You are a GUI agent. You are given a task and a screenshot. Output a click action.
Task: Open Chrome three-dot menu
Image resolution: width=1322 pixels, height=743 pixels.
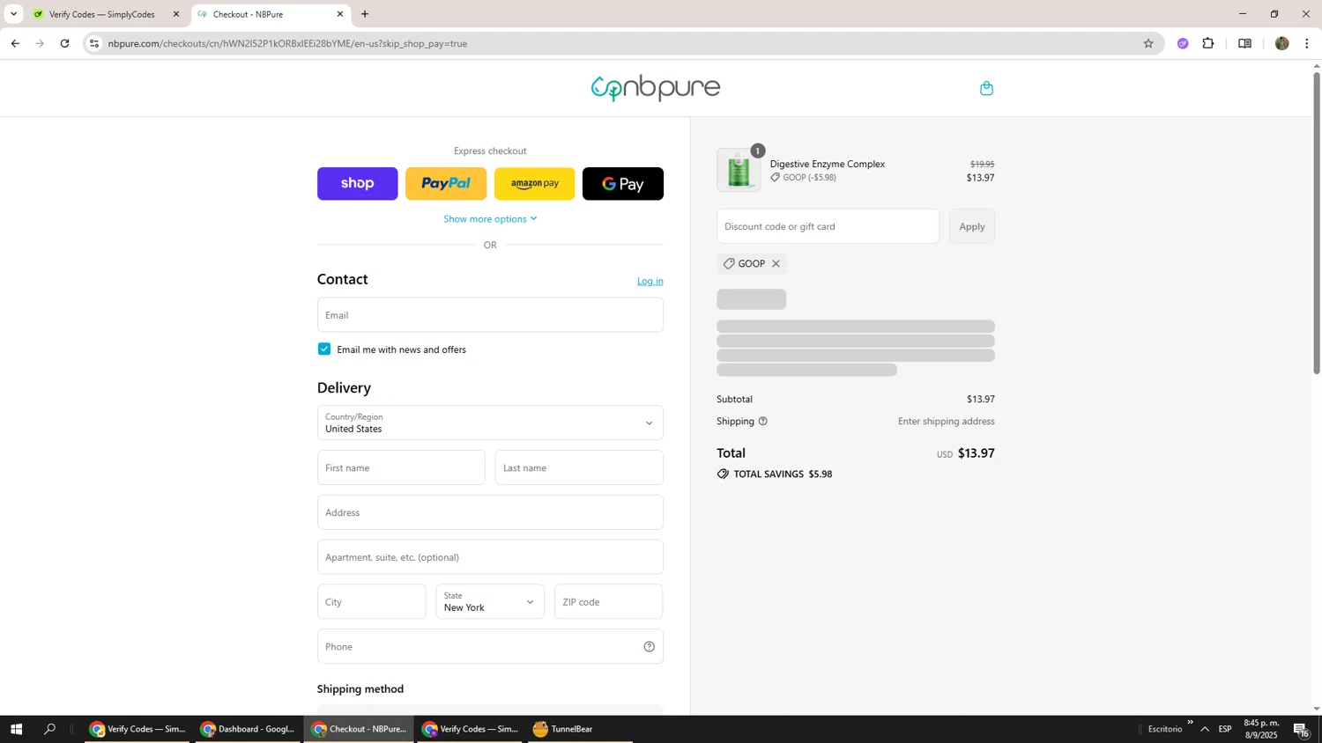click(x=1306, y=43)
